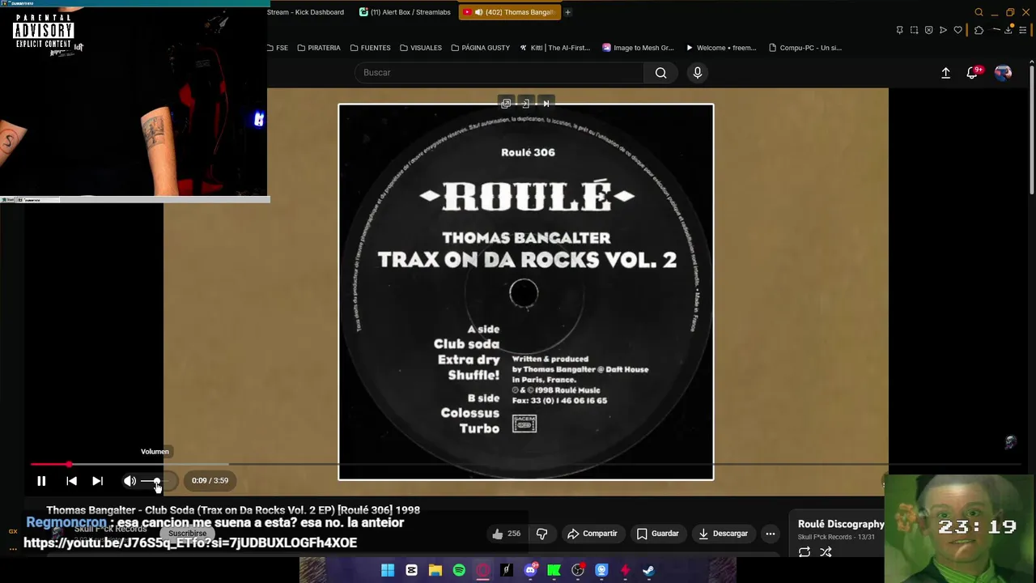
Task: Open Steam from the taskbar
Action: pyautogui.click(x=648, y=570)
